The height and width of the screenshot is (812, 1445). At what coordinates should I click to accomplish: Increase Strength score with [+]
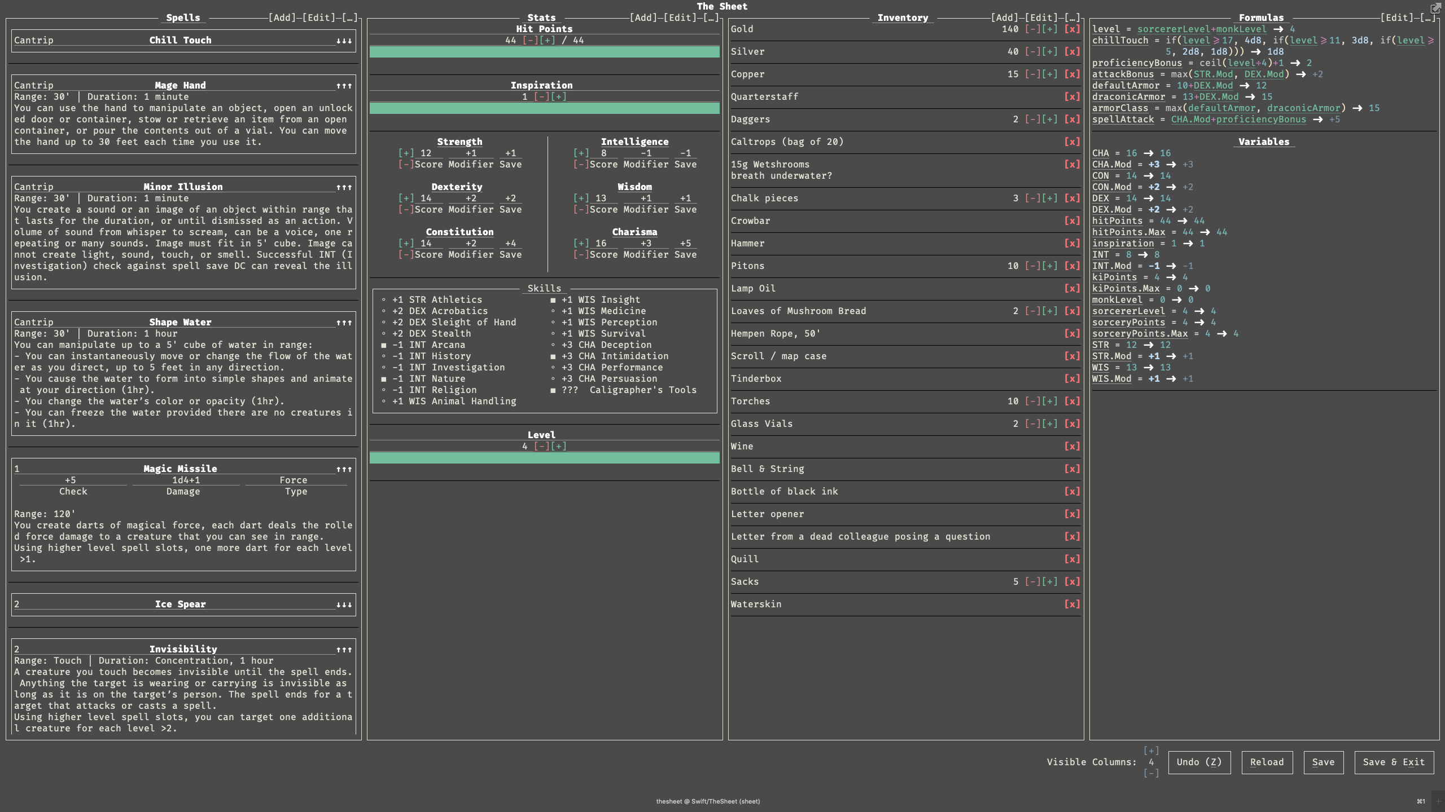pos(406,153)
